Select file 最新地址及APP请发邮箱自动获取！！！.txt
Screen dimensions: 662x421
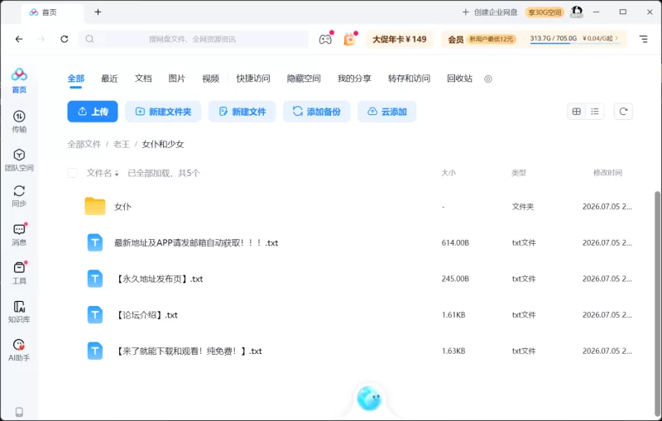(x=196, y=243)
